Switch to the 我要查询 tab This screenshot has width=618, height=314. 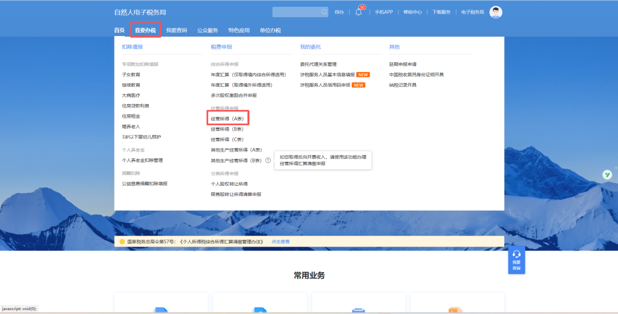click(176, 30)
